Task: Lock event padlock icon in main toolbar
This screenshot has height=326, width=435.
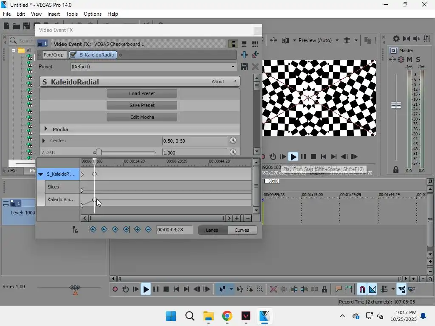Action: pyautogui.click(x=324, y=289)
